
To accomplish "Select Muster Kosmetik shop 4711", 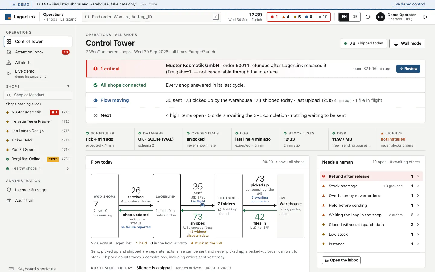I will pyautogui.click(x=38, y=112).
